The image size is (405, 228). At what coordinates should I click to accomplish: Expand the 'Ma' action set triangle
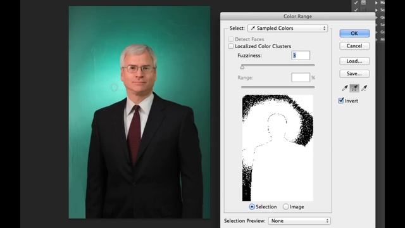coord(377,3)
